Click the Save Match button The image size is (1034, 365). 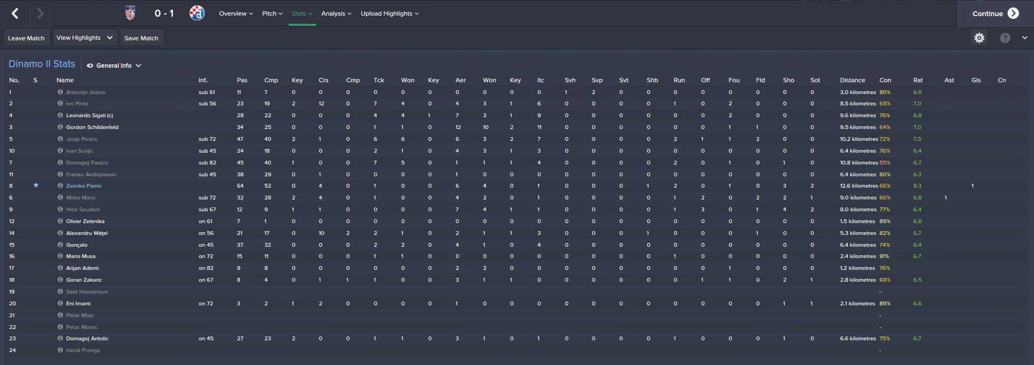[x=141, y=38]
